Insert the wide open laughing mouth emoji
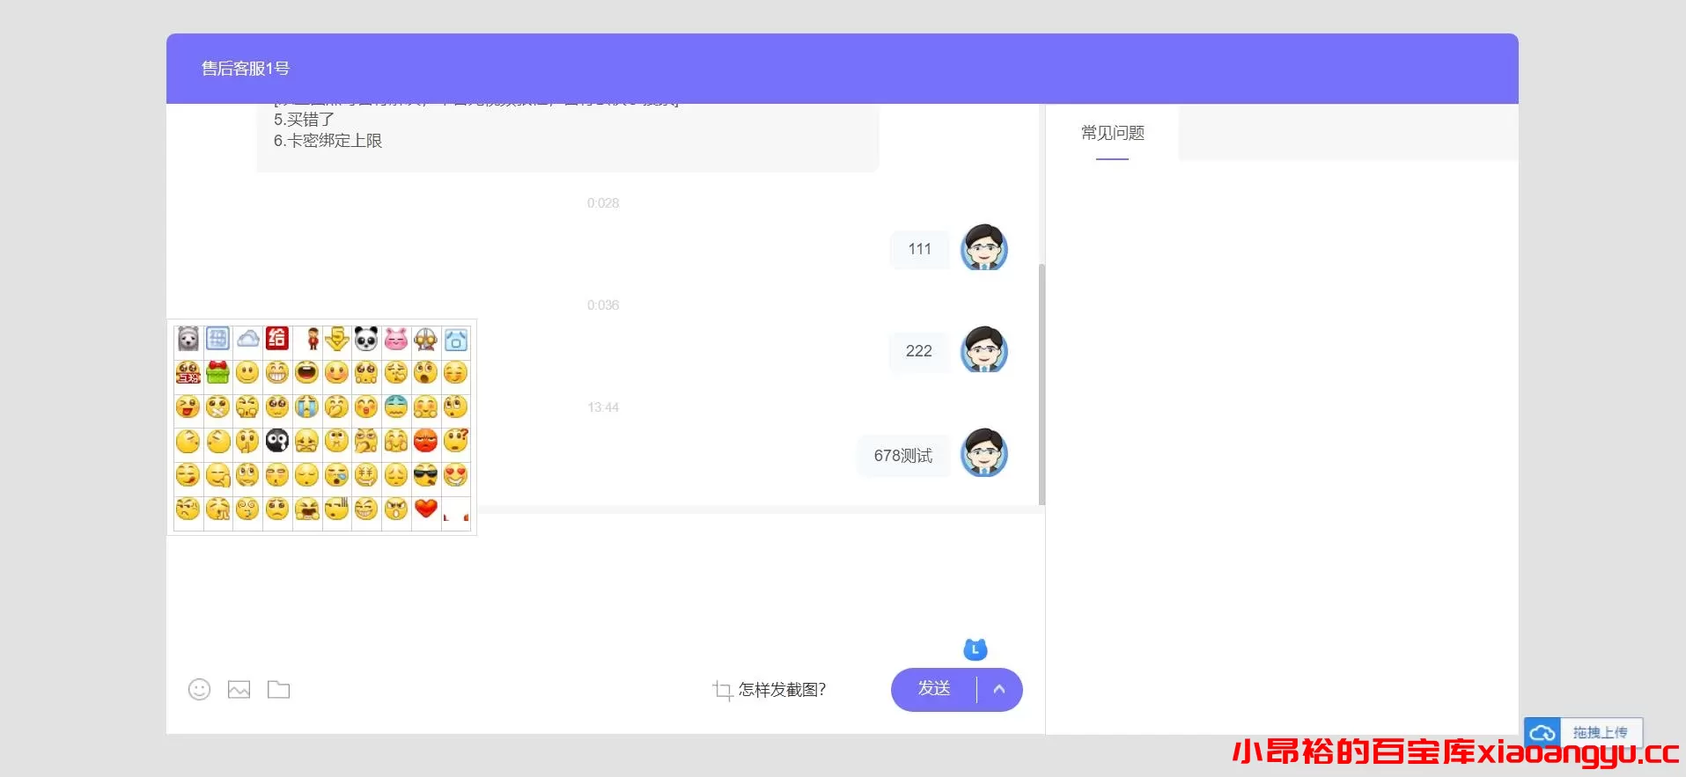This screenshot has height=777, width=1686. pyautogui.click(x=306, y=372)
